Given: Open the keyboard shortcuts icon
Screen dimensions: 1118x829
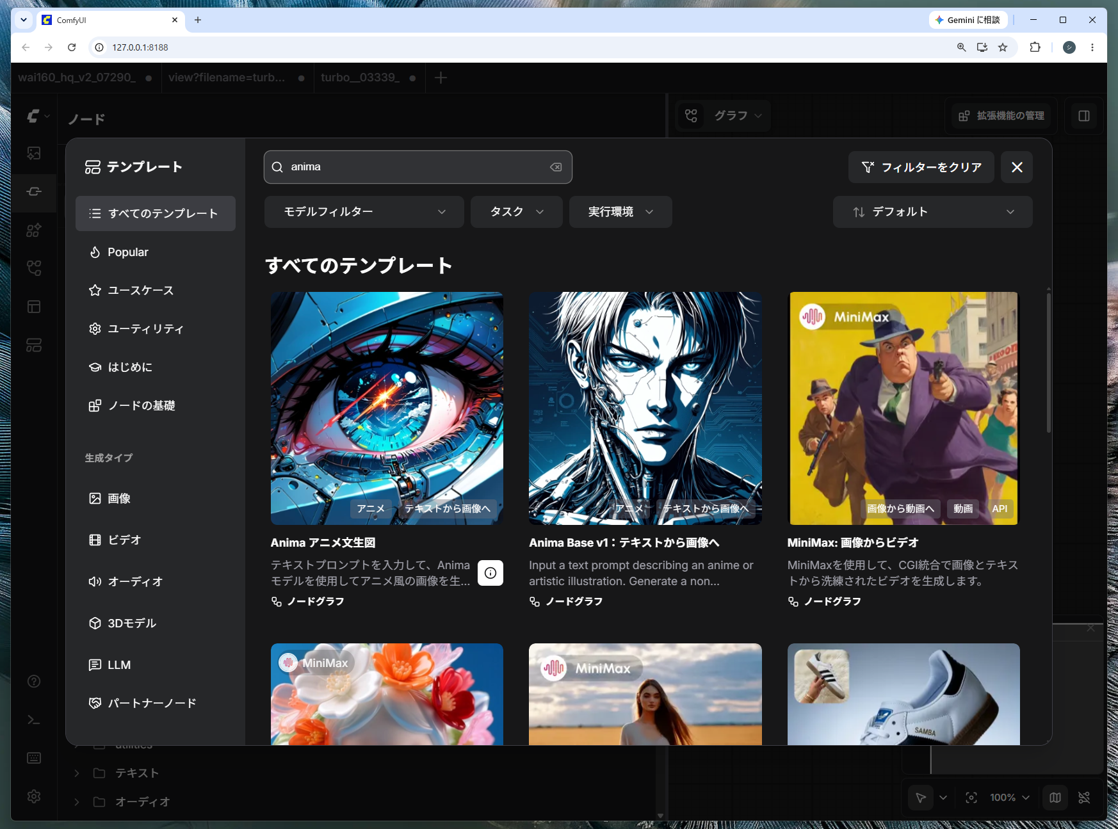Looking at the screenshot, I should point(34,758).
